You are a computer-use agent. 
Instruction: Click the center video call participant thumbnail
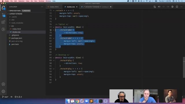[146, 96]
